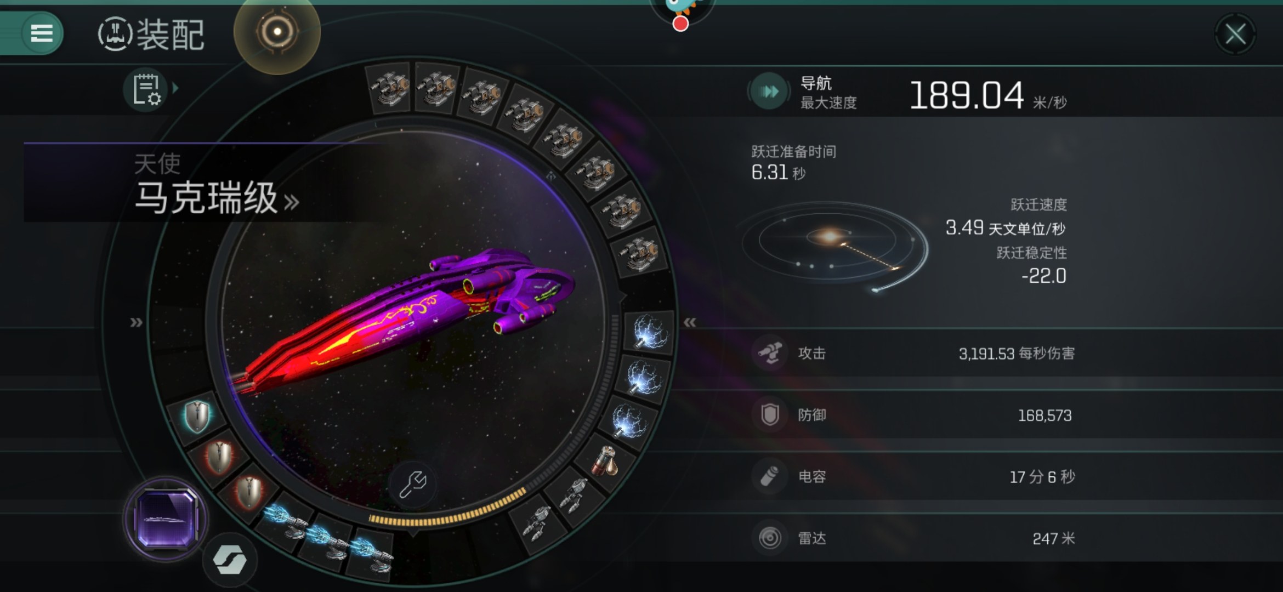Toggle the navigation fast-forward icon
This screenshot has width=1283, height=592.
click(769, 91)
